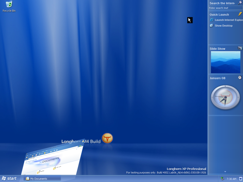Expand the sidebar bottom arrow
243x182 pixels.
[x=225, y=172]
